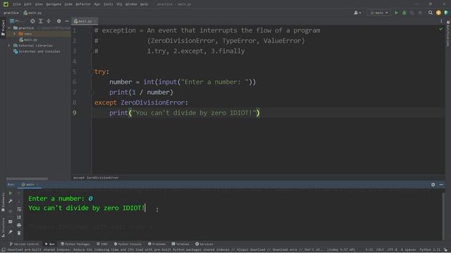Click Python interpreter widget in status bar

[x=430, y=250]
